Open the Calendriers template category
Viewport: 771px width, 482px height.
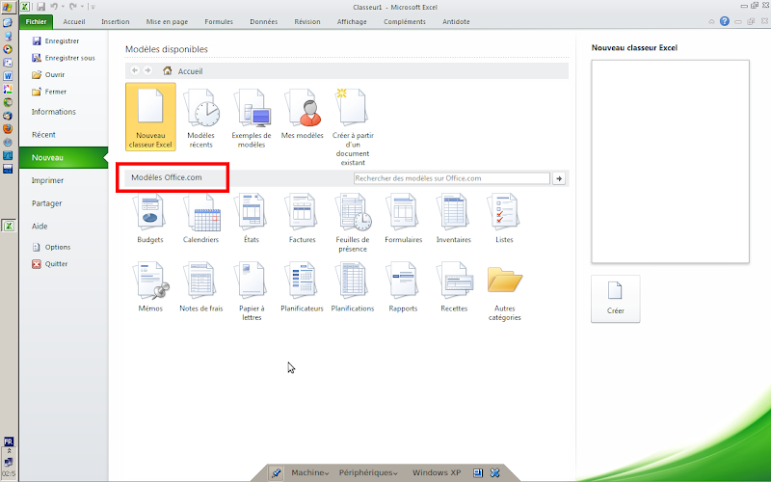point(200,219)
